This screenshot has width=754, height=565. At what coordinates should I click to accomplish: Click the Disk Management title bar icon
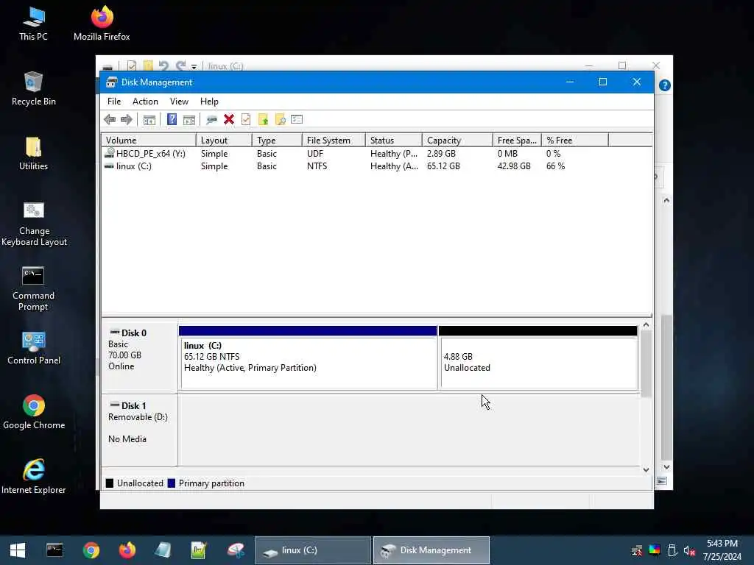coord(112,82)
